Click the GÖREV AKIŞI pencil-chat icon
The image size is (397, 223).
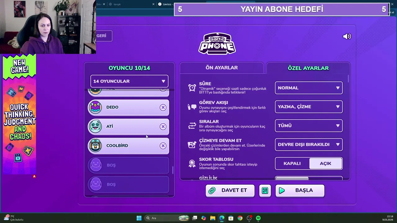[192, 107]
